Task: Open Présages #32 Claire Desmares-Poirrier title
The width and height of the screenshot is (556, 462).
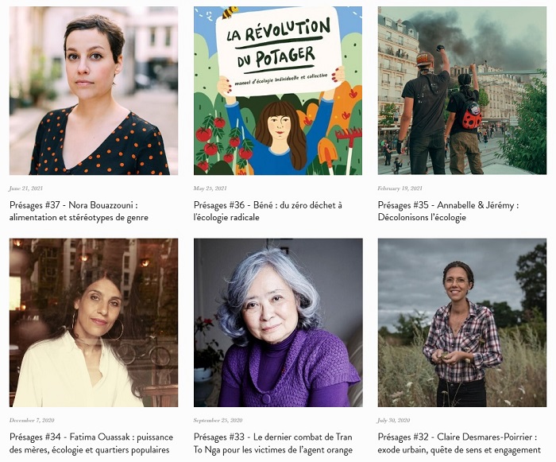Action: (459, 443)
